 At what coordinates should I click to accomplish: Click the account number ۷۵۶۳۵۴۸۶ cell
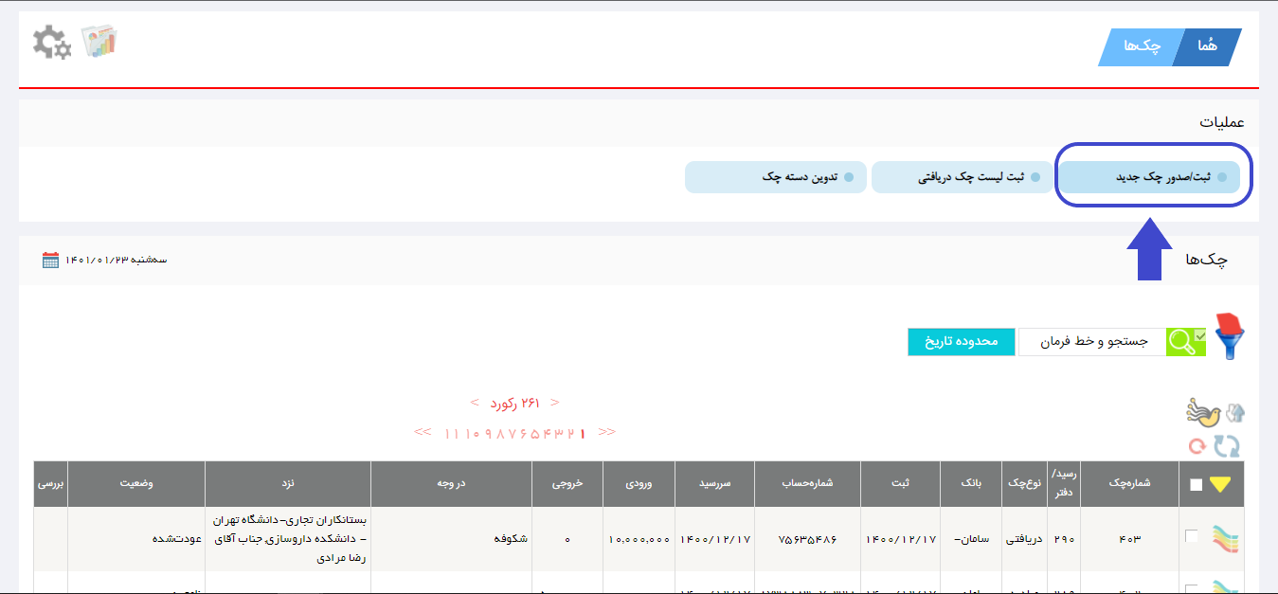(x=808, y=539)
